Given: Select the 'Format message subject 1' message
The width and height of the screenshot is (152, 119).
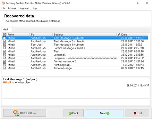Looking at the screenshot, I should (69, 48).
